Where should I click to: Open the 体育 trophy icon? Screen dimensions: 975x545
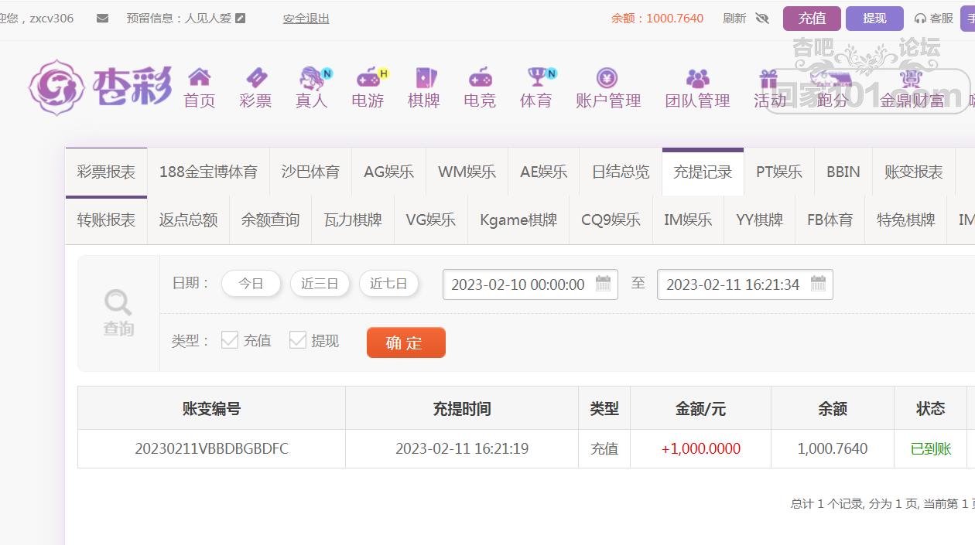(539, 77)
